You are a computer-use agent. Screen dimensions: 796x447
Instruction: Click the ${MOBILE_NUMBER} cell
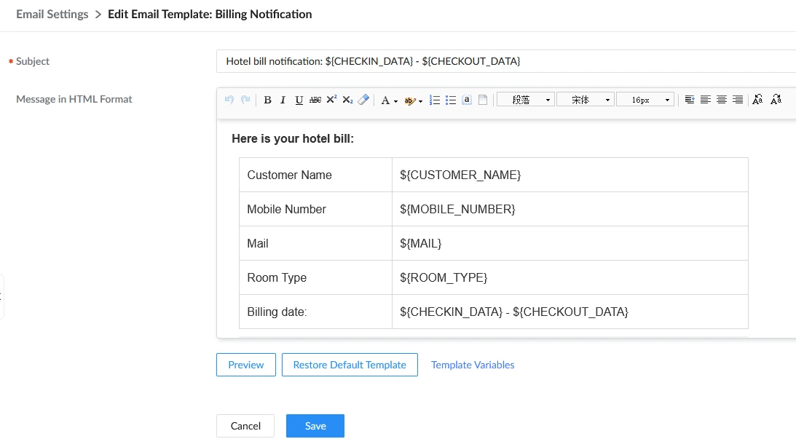(570, 209)
